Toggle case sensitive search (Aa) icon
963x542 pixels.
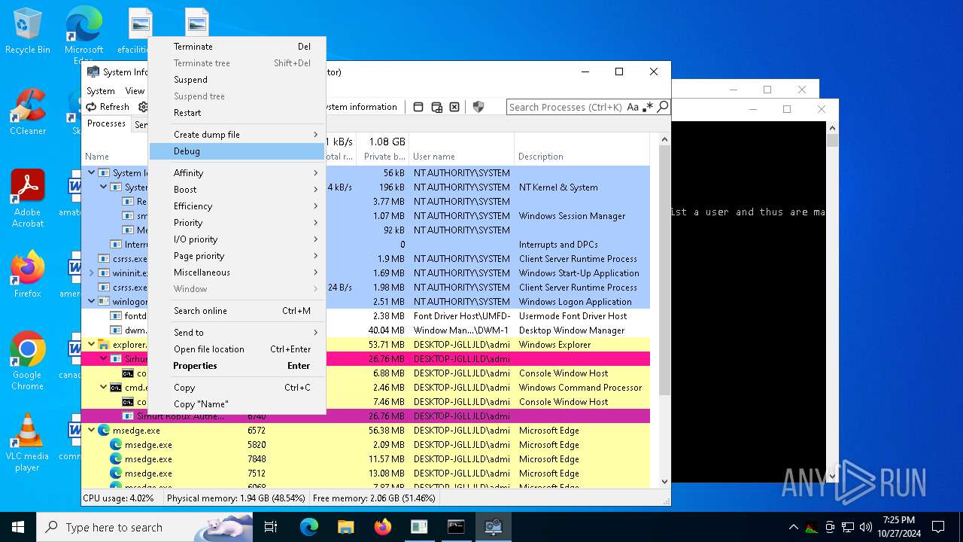633,107
